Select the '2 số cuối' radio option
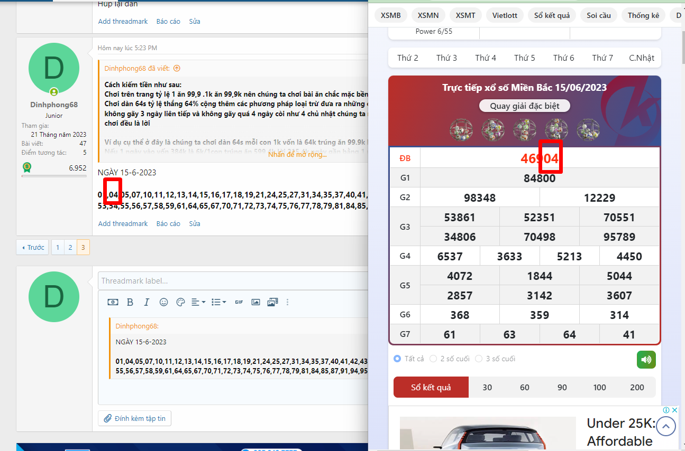 433,359
